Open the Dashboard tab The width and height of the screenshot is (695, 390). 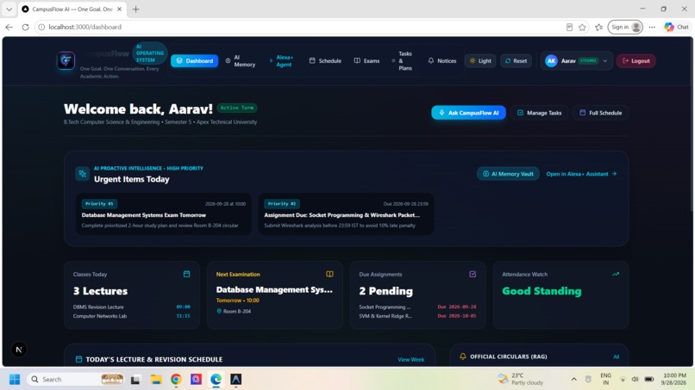point(195,60)
